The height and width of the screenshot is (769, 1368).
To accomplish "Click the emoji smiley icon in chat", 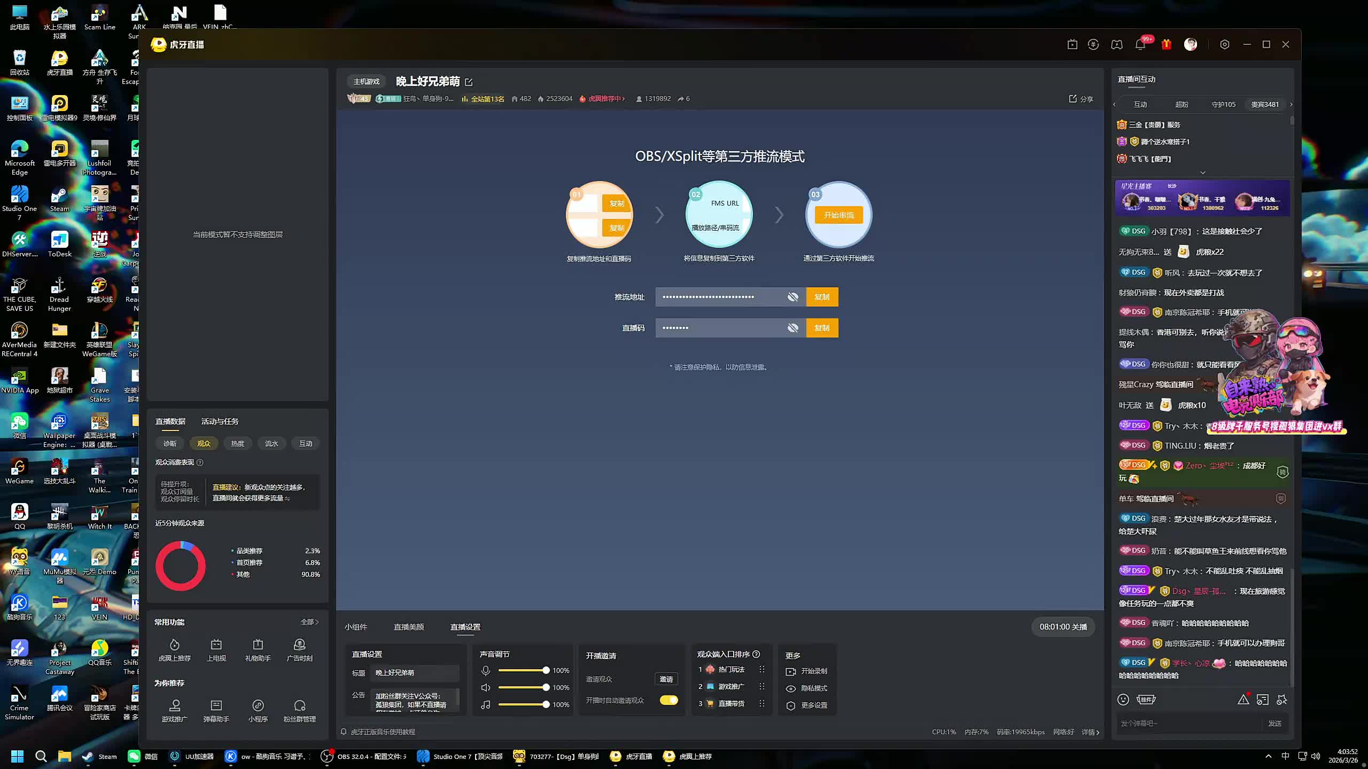I will click(x=1123, y=700).
